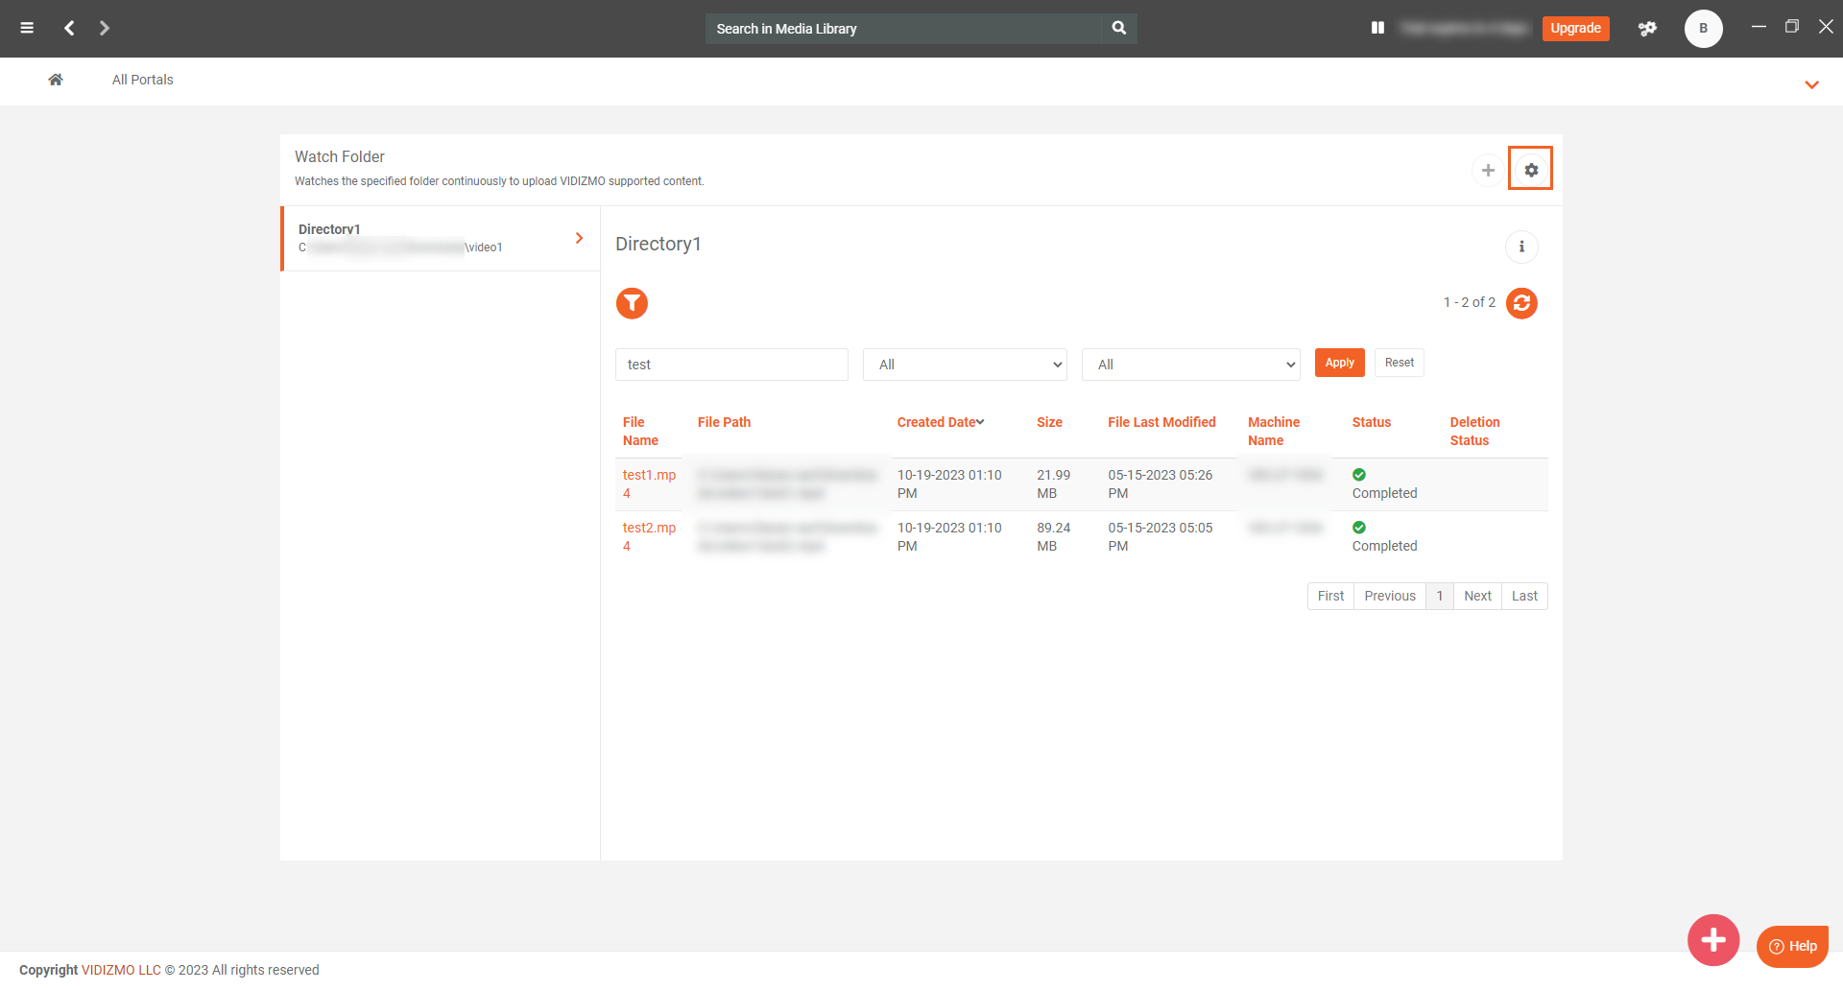
Task: Click the back navigation arrow
Action: [x=69, y=28]
